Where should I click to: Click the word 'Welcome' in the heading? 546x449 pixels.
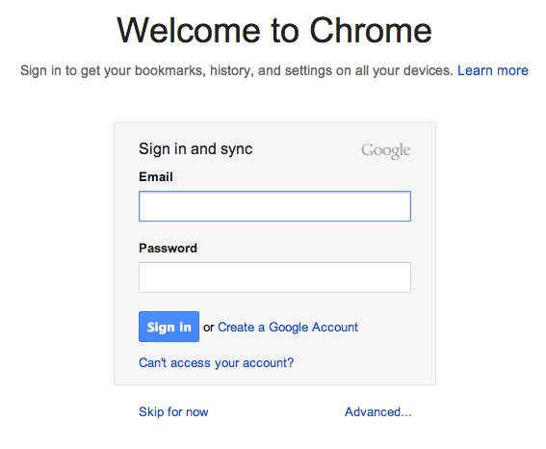[189, 31]
